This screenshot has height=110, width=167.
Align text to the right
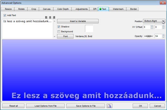pyautogui.click(x=54, y=17)
